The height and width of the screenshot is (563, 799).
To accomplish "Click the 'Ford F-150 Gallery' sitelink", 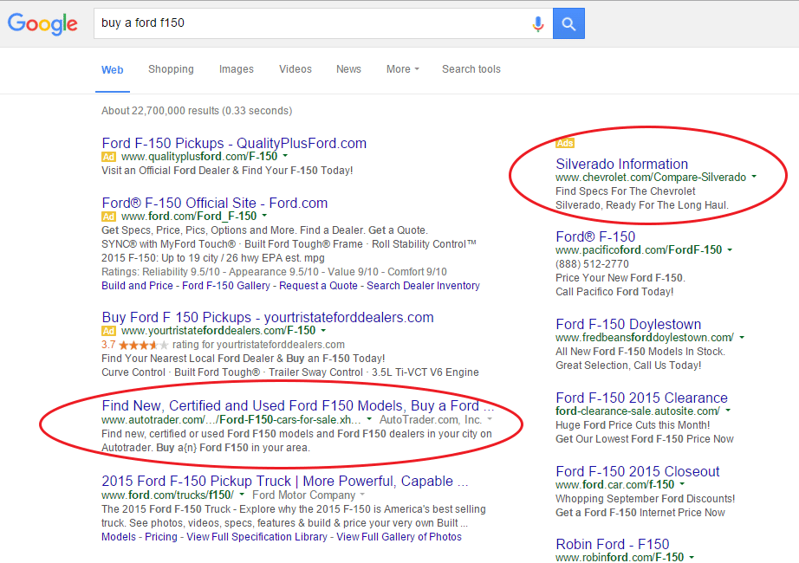I will tap(225, 286).
